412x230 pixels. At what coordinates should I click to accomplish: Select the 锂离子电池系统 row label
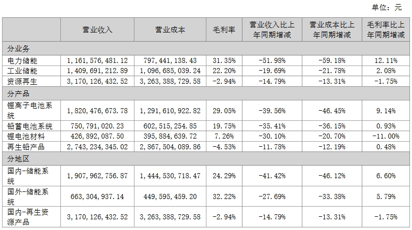click(30, 110)
